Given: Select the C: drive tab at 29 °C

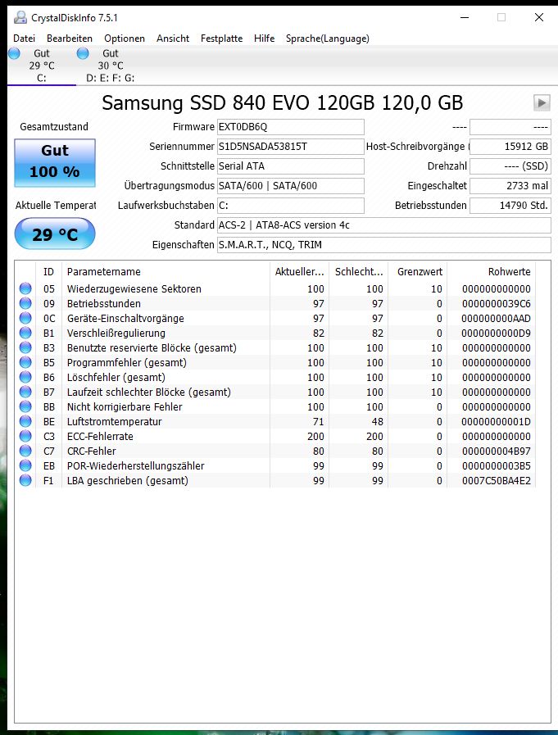Looking at the screenshot, I should coord(42,66).
